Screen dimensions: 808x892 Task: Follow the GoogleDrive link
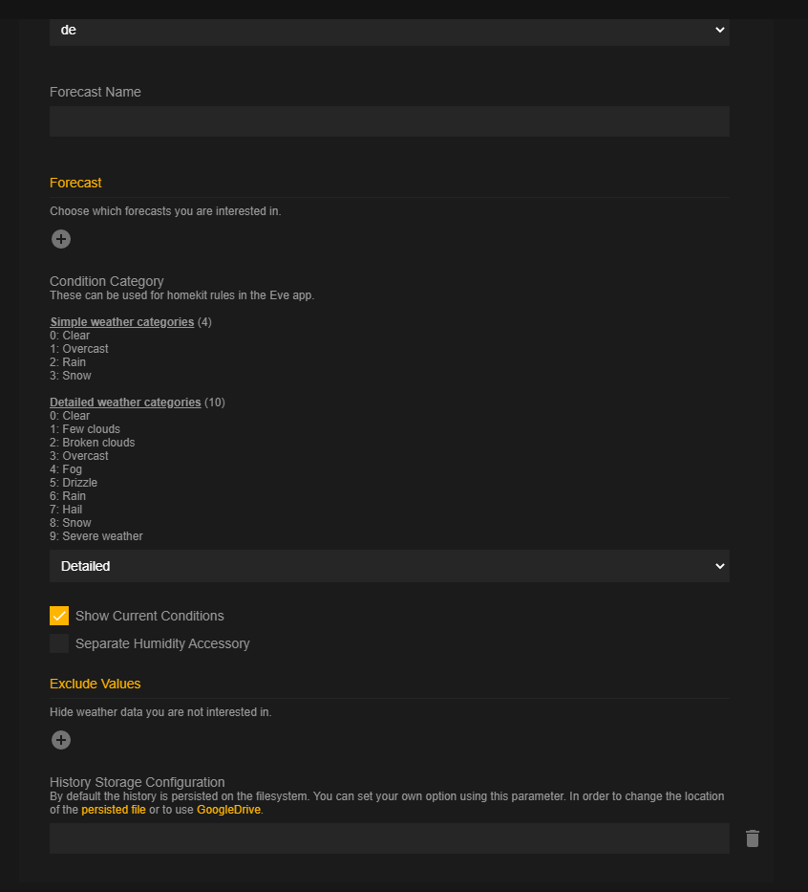click(228, 810)
